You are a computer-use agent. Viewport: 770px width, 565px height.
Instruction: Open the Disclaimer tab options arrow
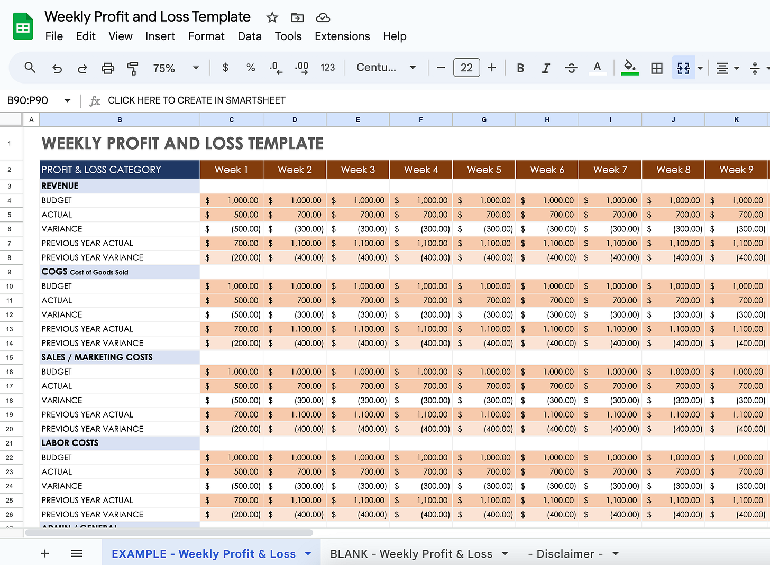(x=616, y=554)
